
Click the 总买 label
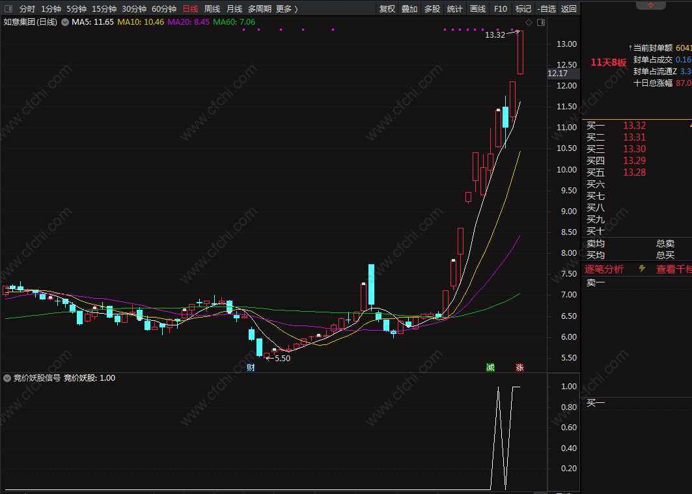(x=665, y=255)
